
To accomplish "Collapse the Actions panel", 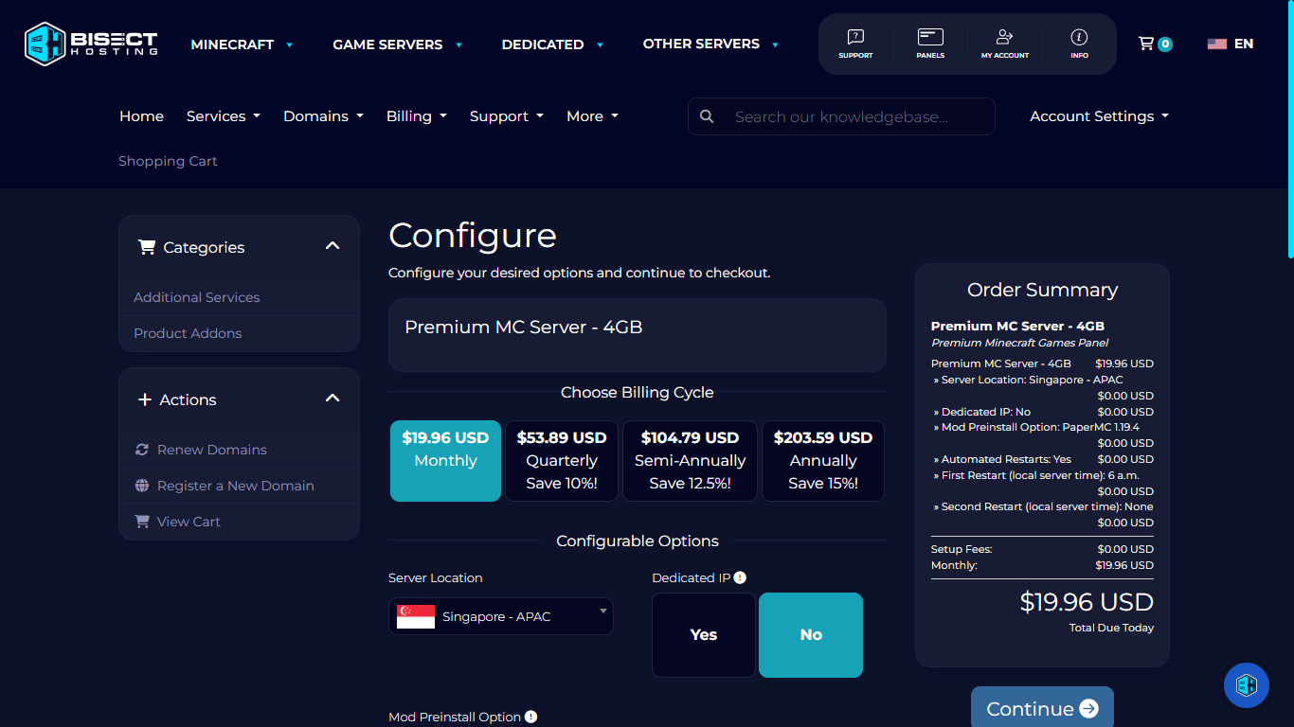I will pyautogui.click(x=332, y=399).
